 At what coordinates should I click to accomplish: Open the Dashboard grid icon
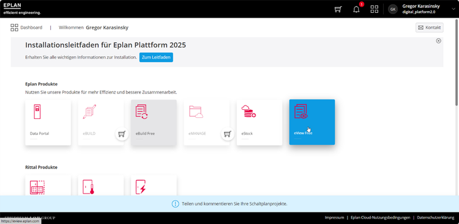[14, 27]
